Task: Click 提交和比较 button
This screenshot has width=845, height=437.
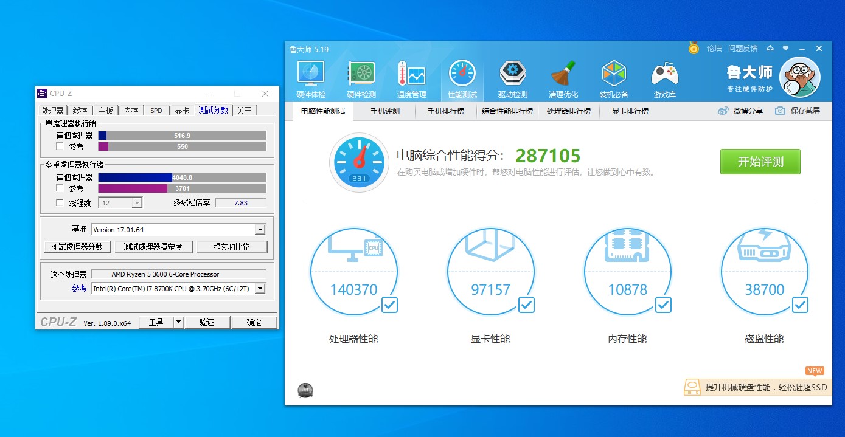Action: (x=232, y=247)
